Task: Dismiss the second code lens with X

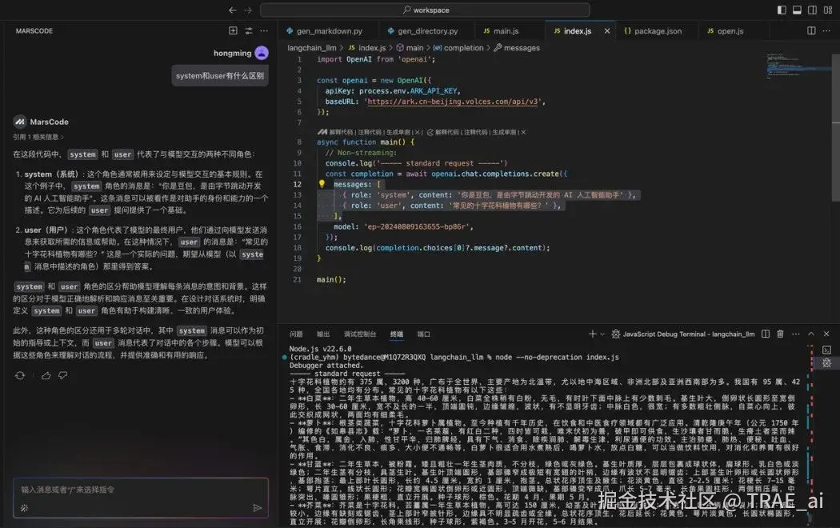Action: (523, 132)
